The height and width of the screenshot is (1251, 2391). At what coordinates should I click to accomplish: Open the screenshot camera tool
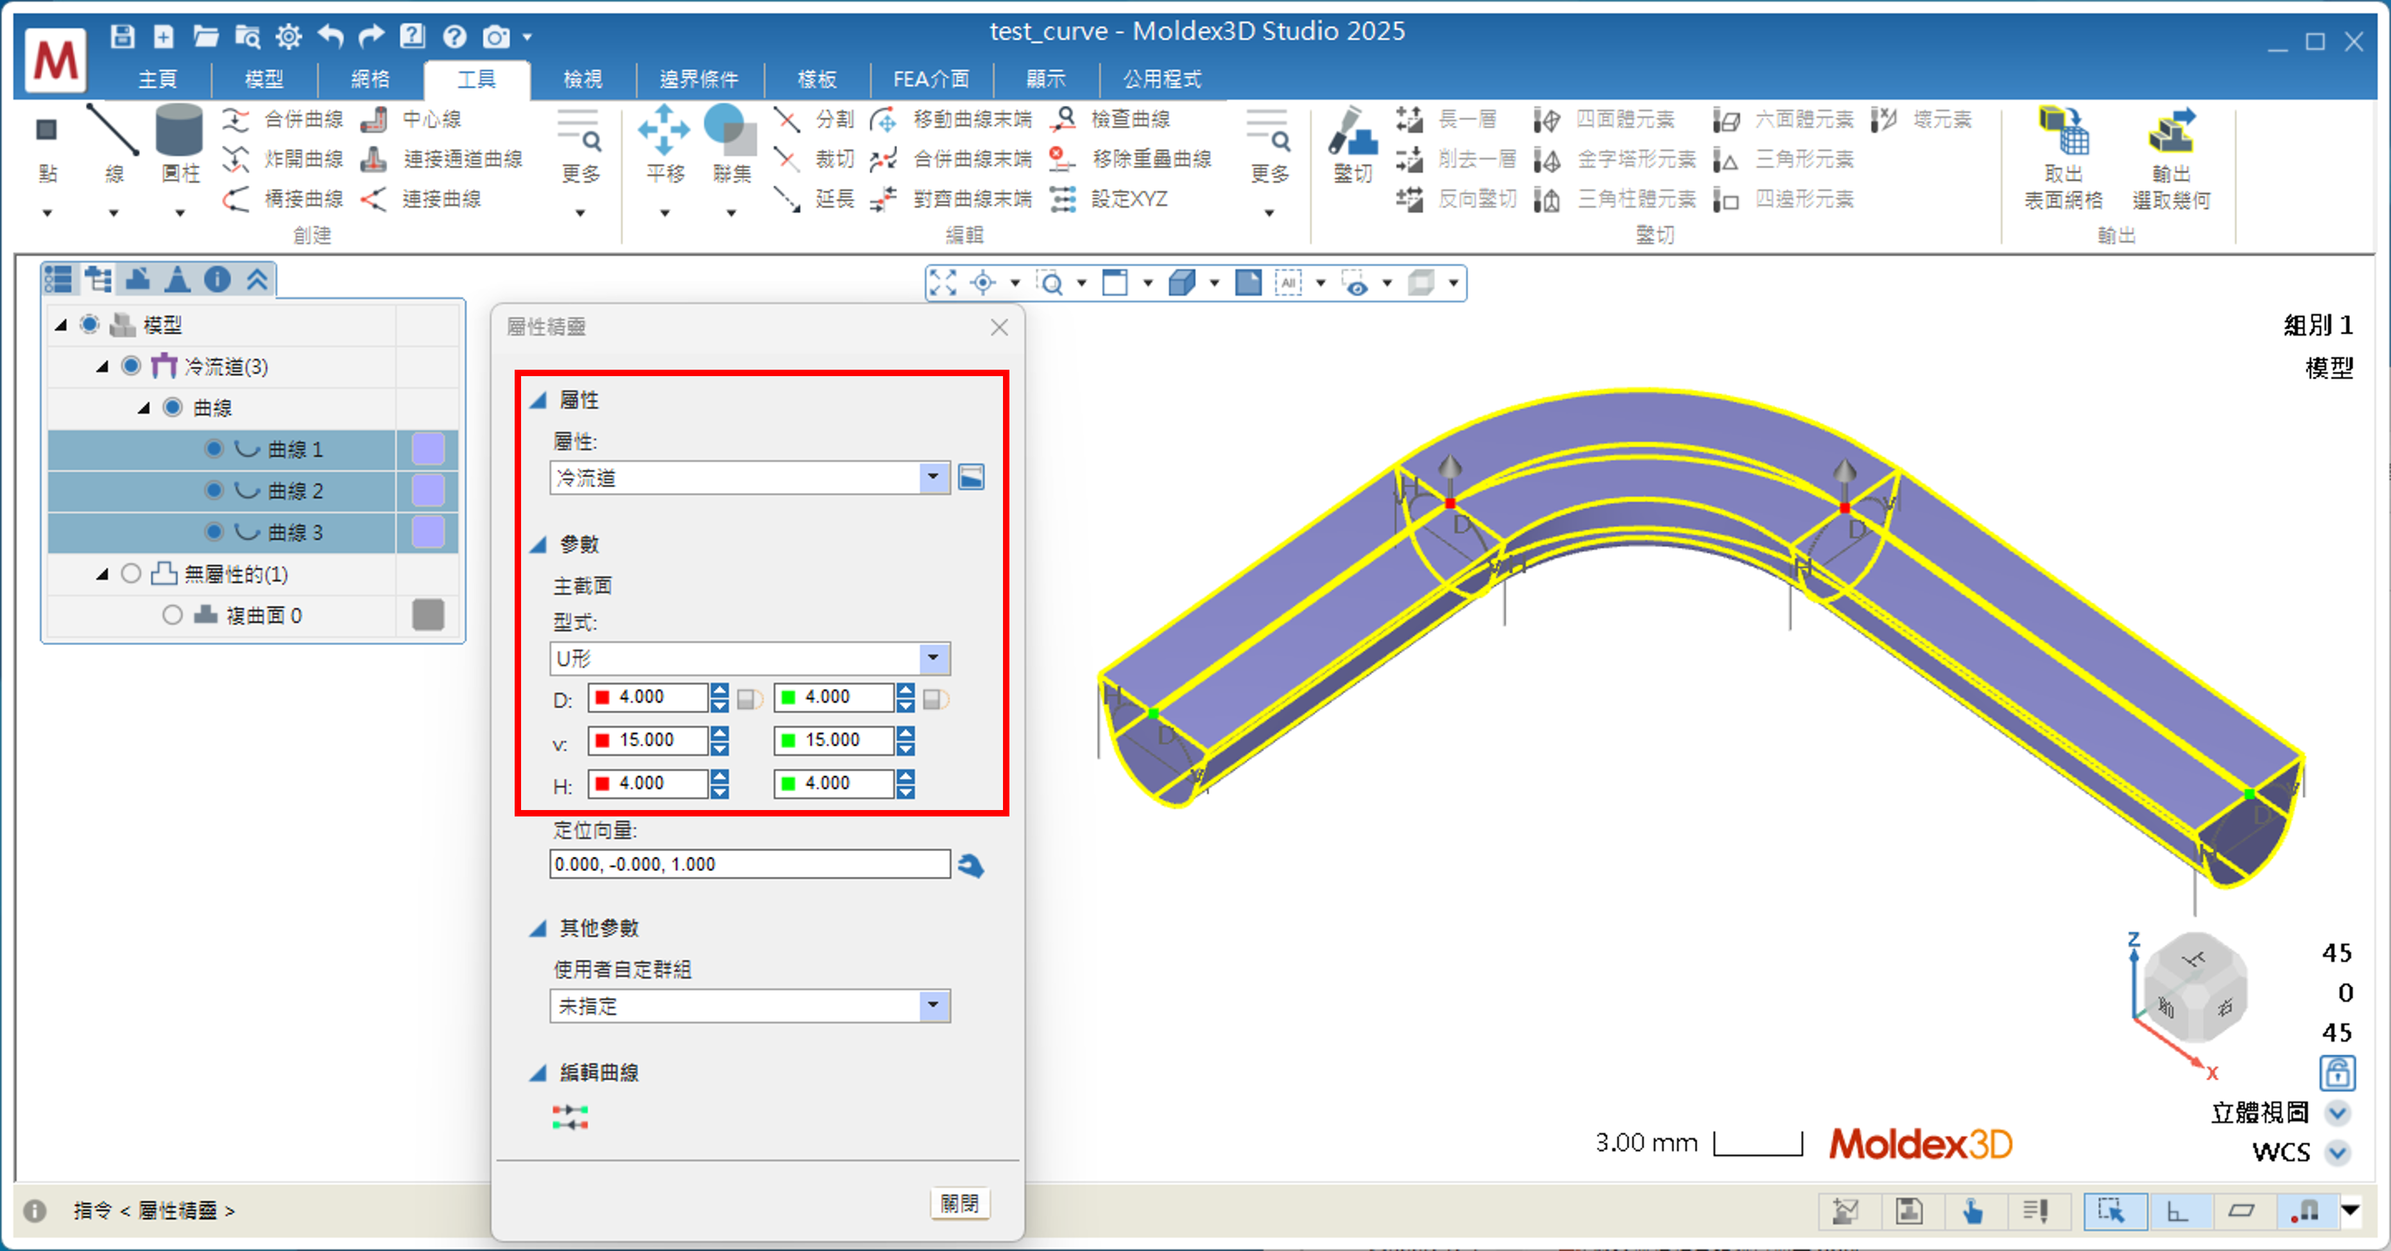[x=497, y=36]
